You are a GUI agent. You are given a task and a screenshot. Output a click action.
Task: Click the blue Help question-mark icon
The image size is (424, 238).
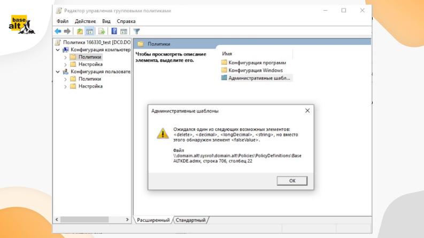point(114,31)
